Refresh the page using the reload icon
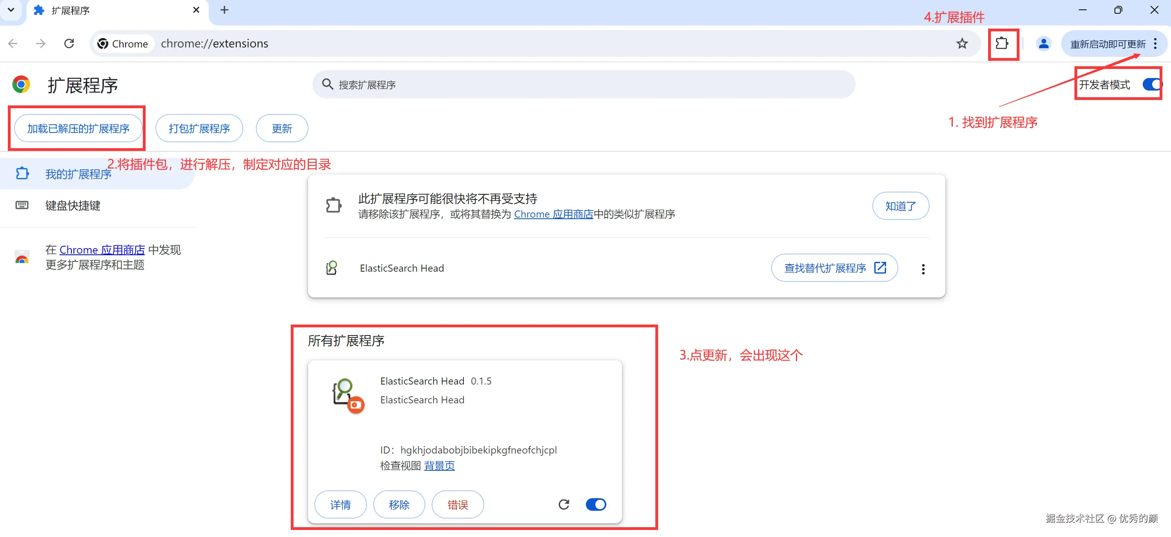Screen dimensions: 1171x537 tap(69, 43)
